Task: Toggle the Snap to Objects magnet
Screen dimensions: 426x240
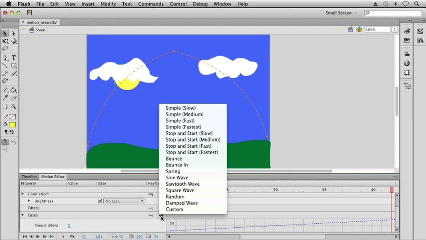Action: (x=5, y=142)
